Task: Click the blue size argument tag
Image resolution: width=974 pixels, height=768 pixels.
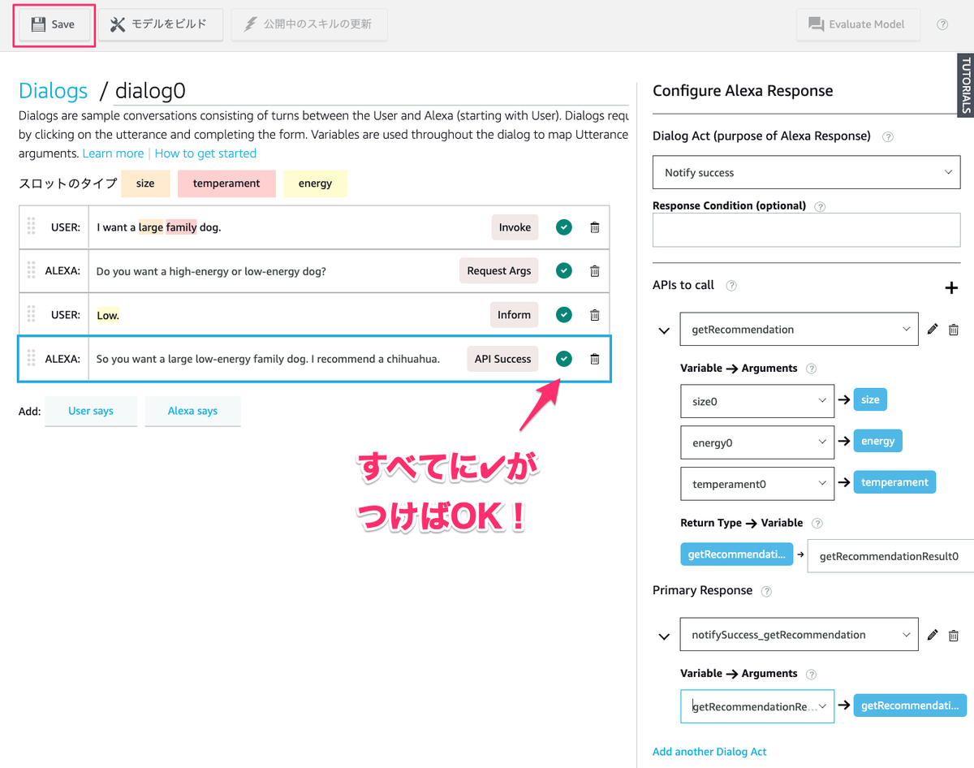Action: 870,399
